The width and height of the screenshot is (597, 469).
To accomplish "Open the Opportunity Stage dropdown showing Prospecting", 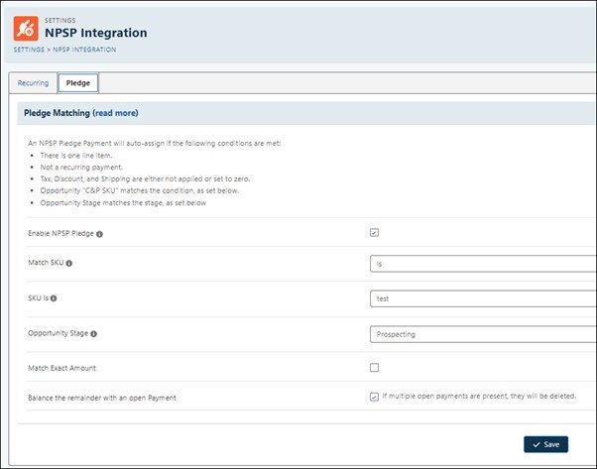I will coord(483,334).
